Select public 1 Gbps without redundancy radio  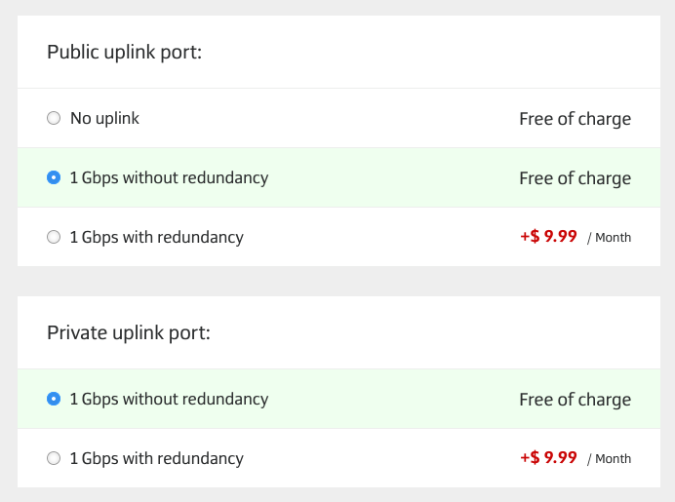pos(54,177)
